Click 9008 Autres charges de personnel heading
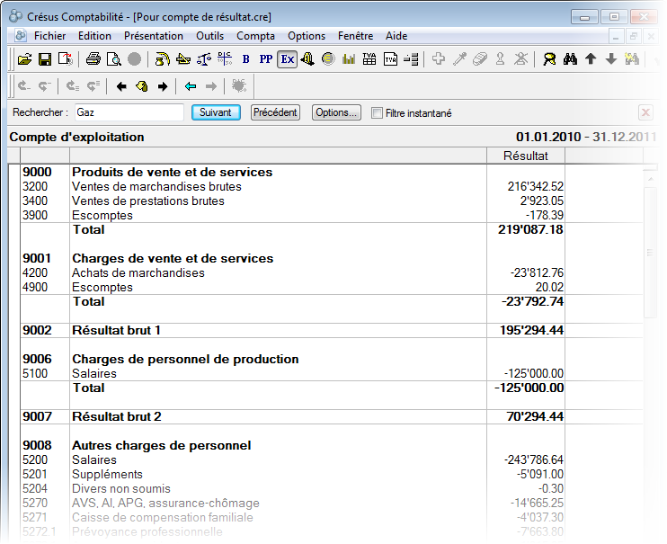 [x=161, y=446]
